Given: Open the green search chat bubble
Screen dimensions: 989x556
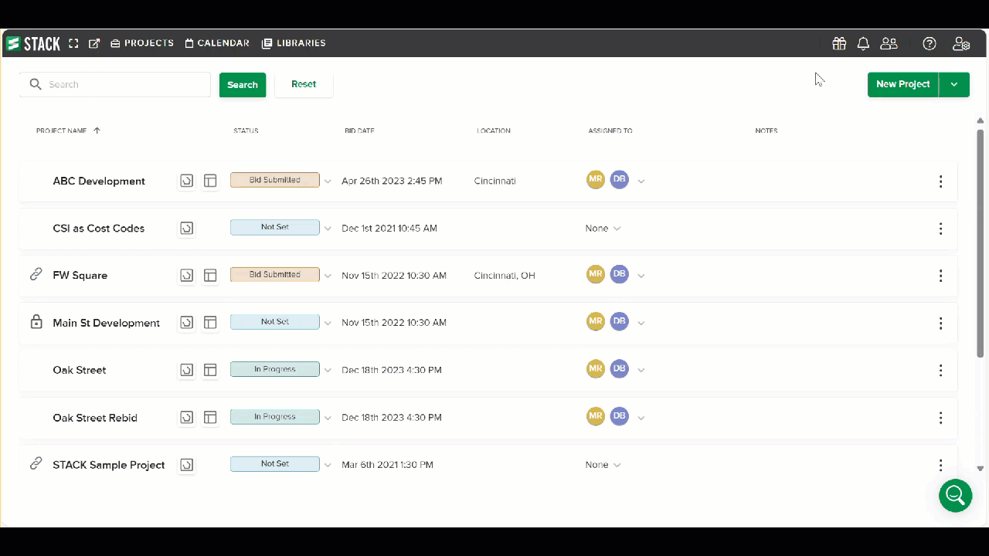Looking at the screenshot, I should point(955,495).
